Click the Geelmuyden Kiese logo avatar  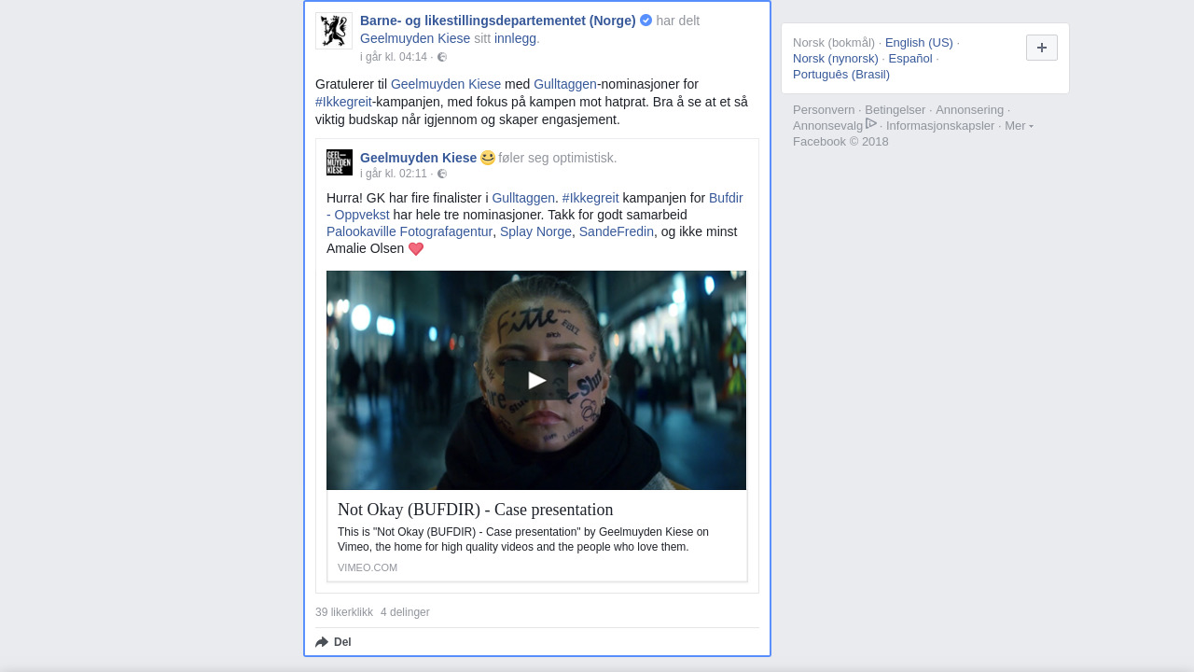click(x=340, y=162)
